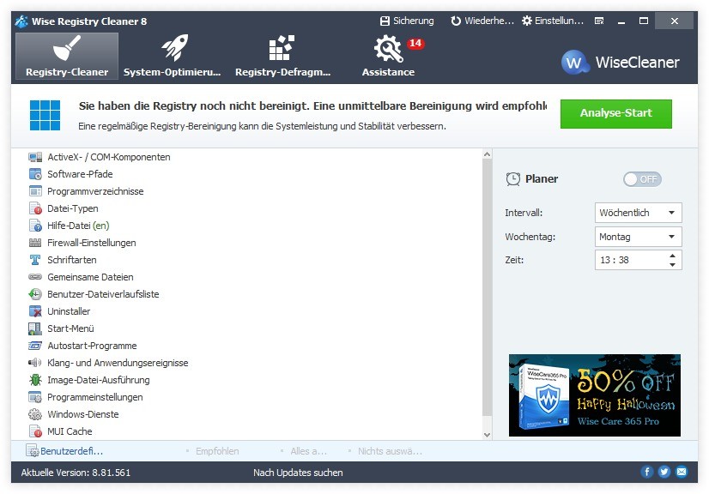709x494 pixels.
Task: Click Empfohlen selection link
Action: point(217,451)
